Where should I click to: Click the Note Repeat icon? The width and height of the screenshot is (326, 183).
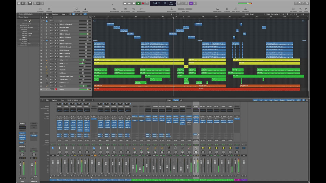[76, 9]
